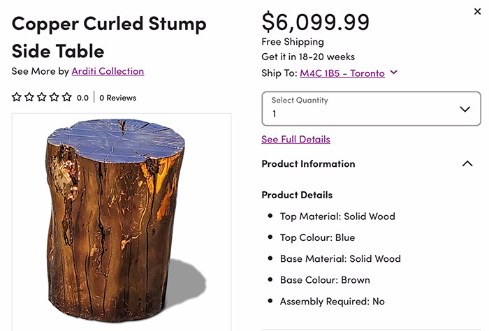This screenshot has width=489, height=331.
Task: Open the M4C 1B5 - Toronto link
Action: click(x=342, y=73)
